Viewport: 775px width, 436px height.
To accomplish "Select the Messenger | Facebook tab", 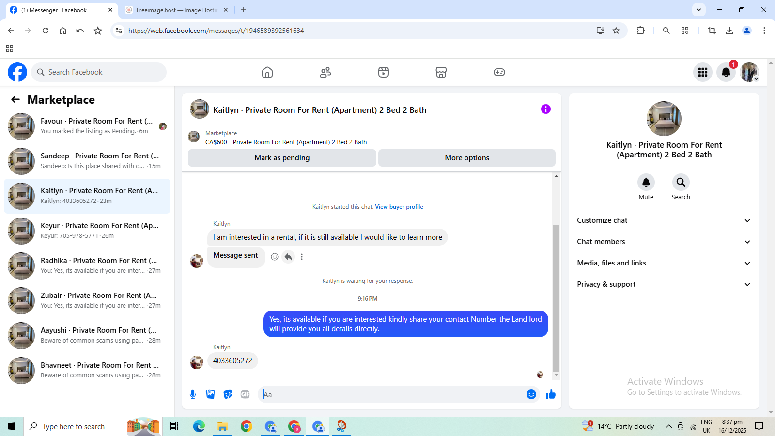I will 61,10.
